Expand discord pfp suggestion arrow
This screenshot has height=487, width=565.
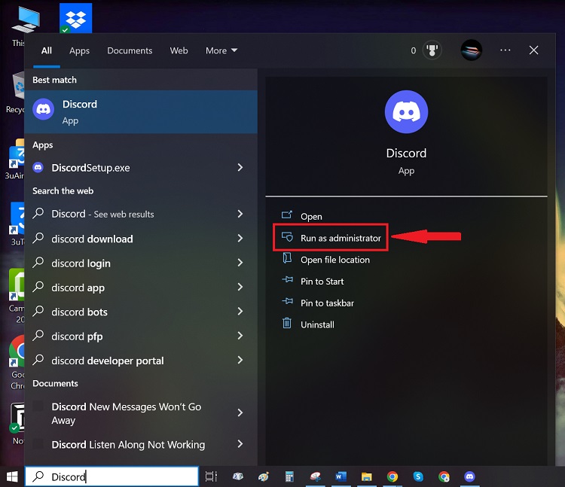coord(240,336)
